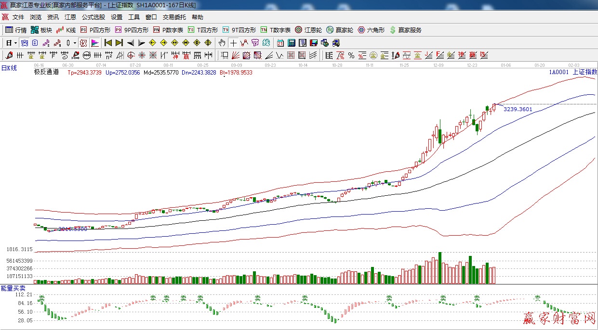The width and height of the screenshot is (598, 330).
Task: Click the percent sign drawing tool
Action: [x=351, y=55]
